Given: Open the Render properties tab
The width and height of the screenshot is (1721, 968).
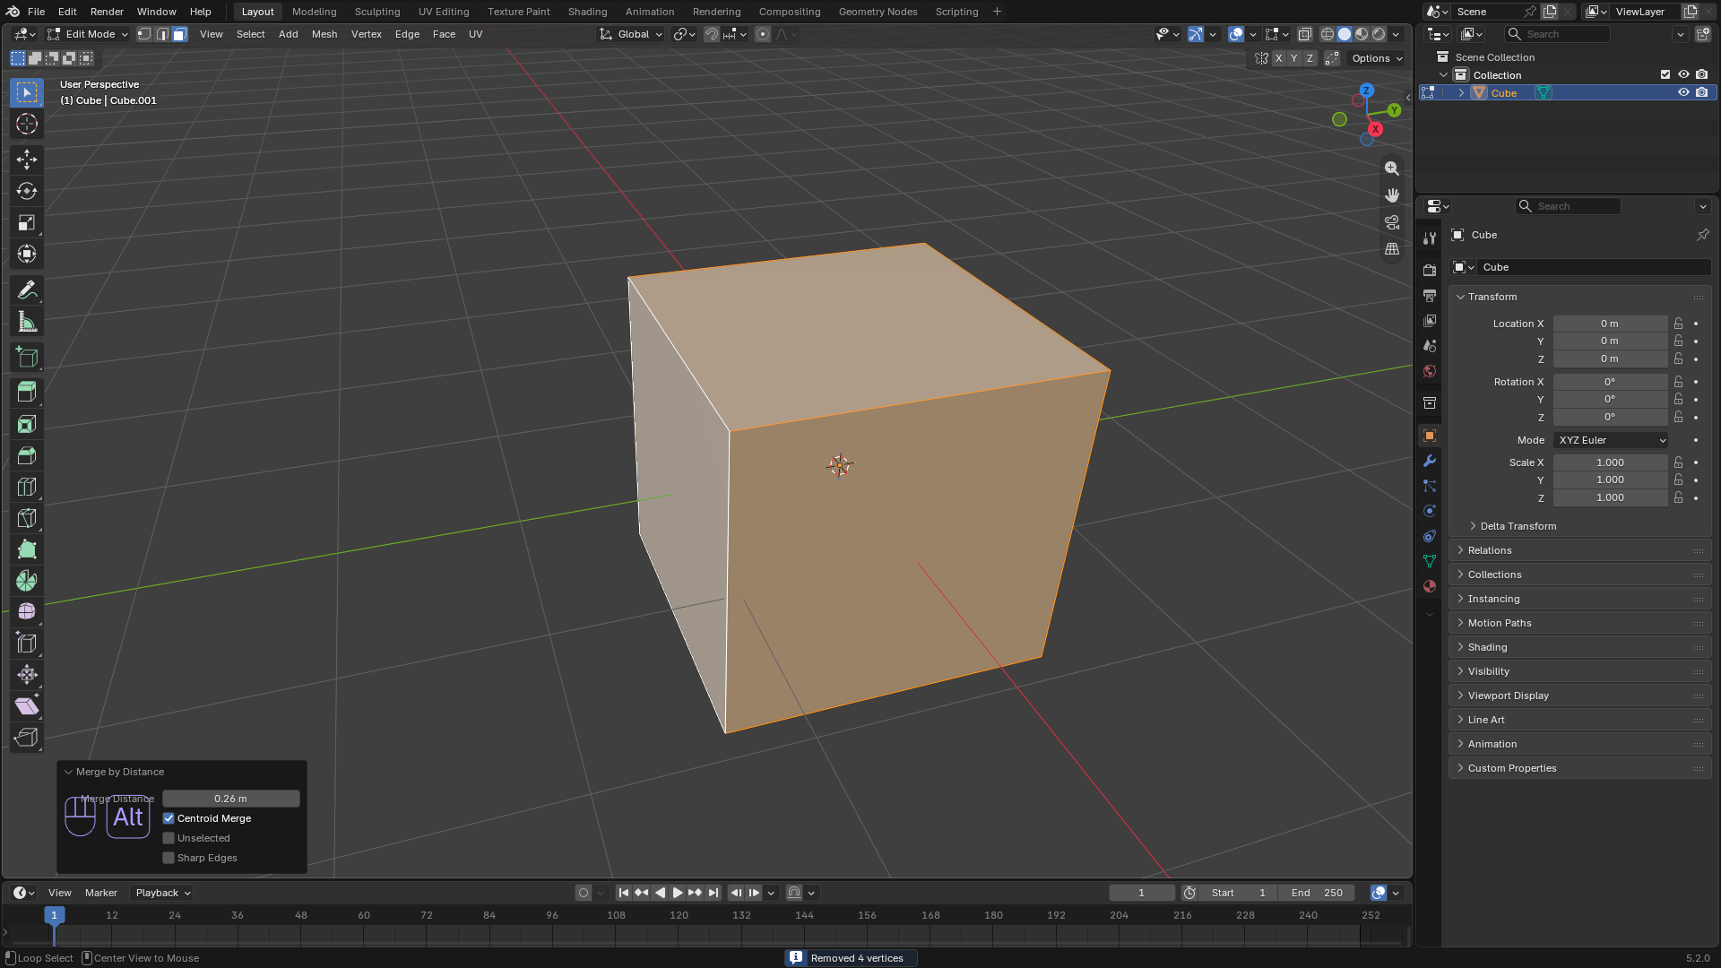Looking at the screenshot, I should pyautogui.click(x=1430, y=271).
